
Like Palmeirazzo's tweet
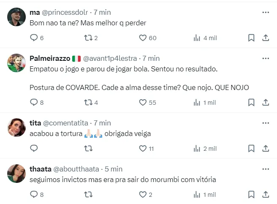143,102
